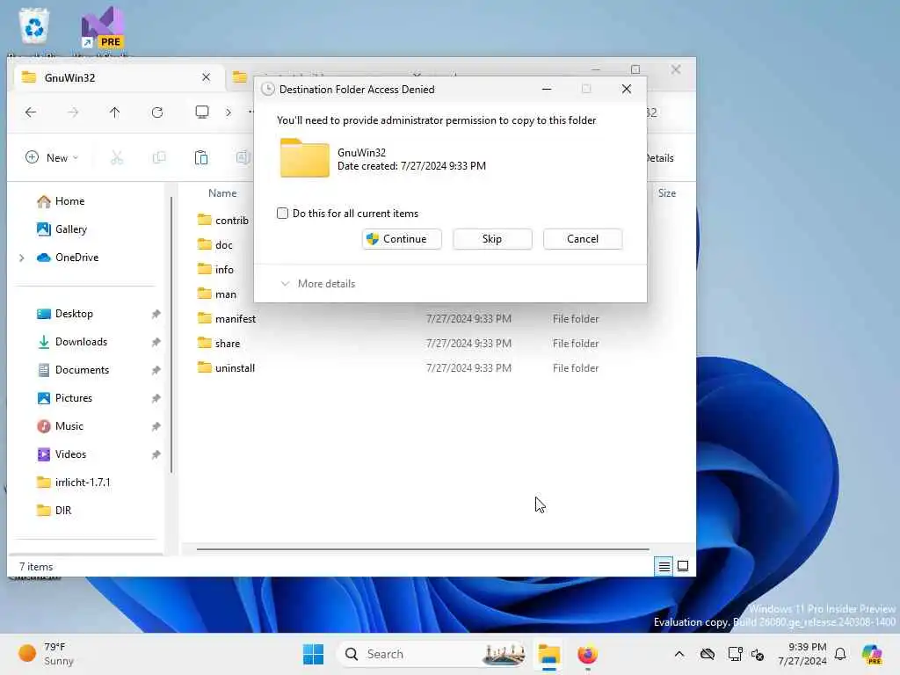Navigate up one folder level
The width and height of the screenshot is (900, 675).
pyautogui.click(x=115, y=112)
